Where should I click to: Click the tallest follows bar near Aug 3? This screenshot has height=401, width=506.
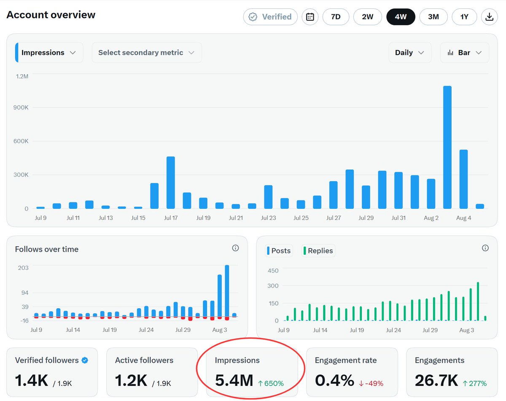[x=227, y=291]
